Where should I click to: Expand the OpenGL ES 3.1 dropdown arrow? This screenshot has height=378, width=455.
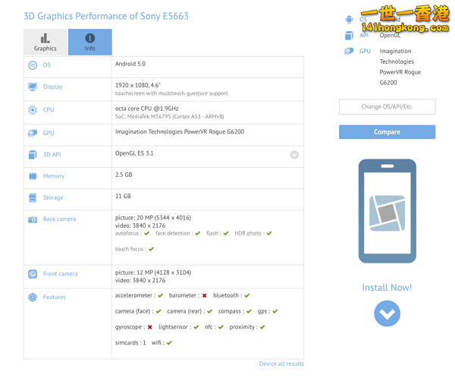294,155
